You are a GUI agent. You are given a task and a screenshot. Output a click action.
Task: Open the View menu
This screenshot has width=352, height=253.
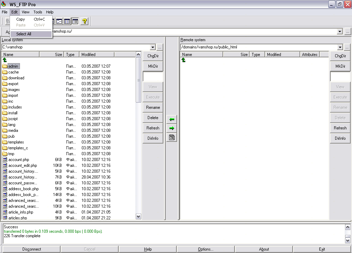pos(25,12)
